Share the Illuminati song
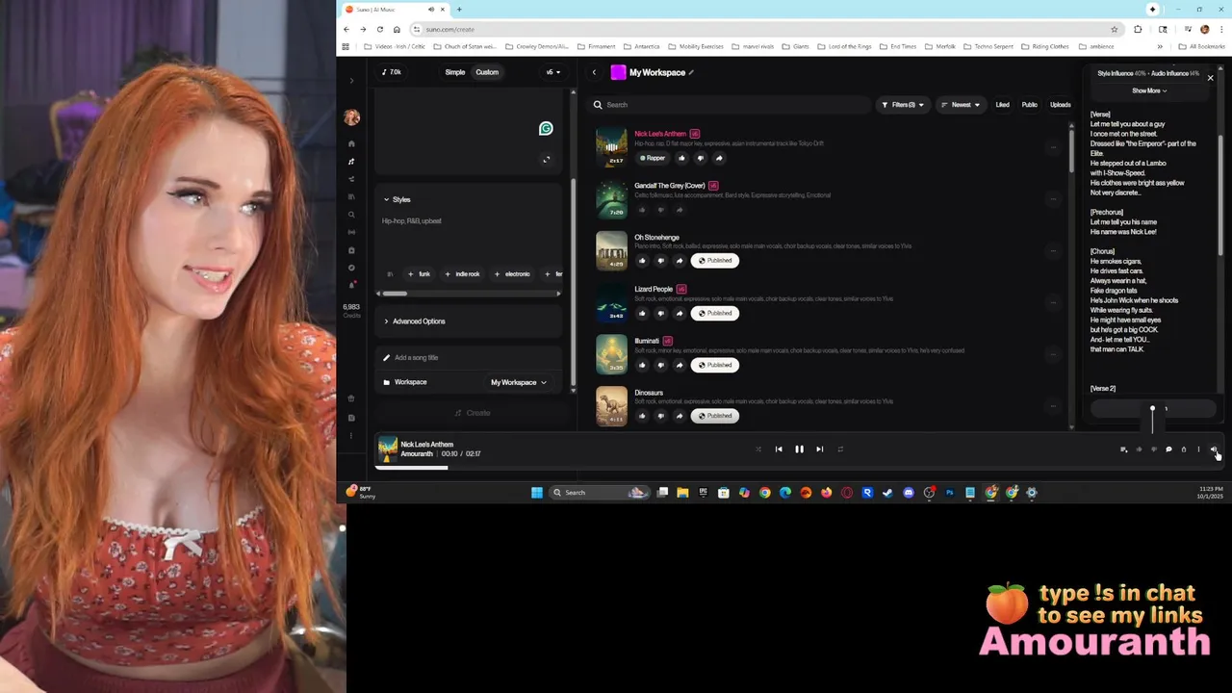This screenshot has height=693, width=1232. (679, 365)
